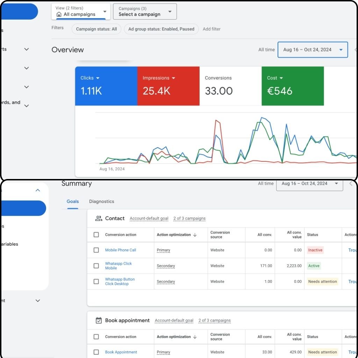The height and width of the screenshot is (358, 358).
Task: Tick the Mobile Phone Call checkbox
Action: (x=96, y=250)
